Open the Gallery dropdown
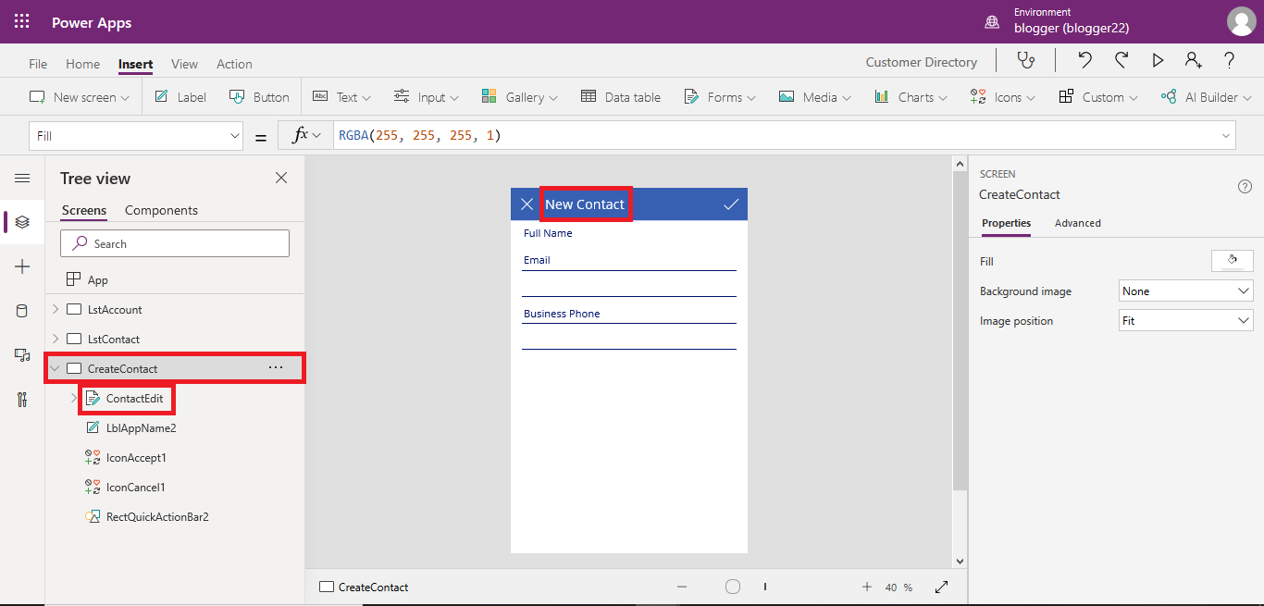 click(520, 97)
